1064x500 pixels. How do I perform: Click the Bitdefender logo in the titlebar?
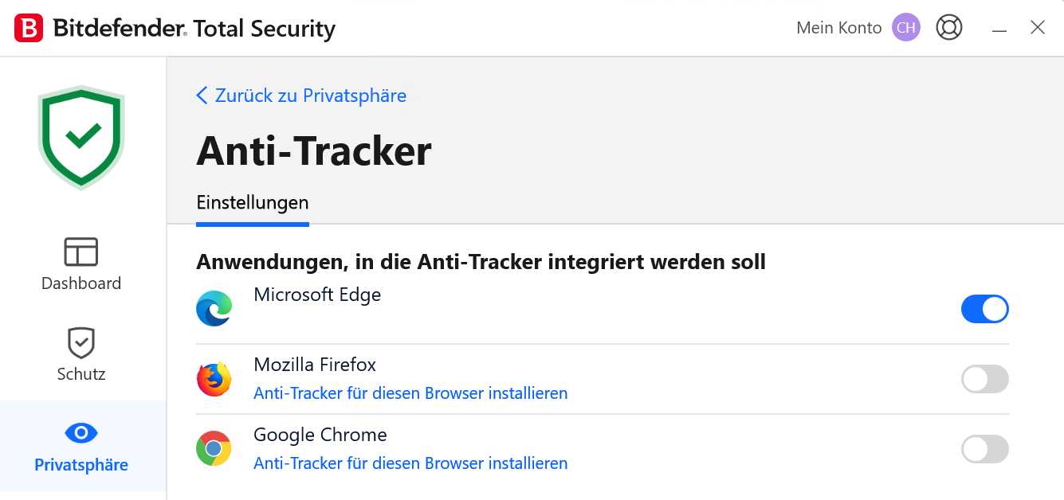click(x=29, y=27)
